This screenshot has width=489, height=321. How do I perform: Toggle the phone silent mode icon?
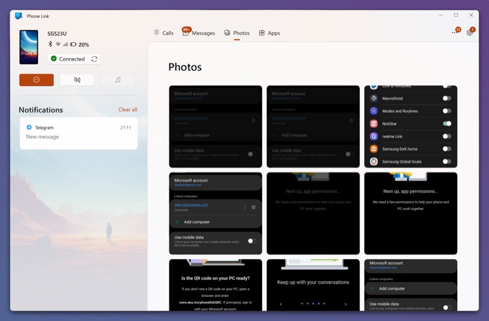pos(77,80)
